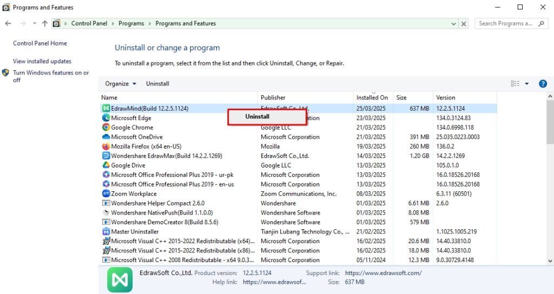Screen dimensions: 554x294
Task: Expand the chevron after Programs breadcrumb
Action: pyautogui.click(x=150, y=24)
